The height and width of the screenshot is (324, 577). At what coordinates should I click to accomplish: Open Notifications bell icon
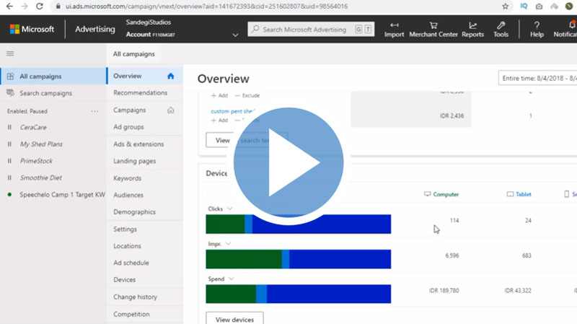click(572, 25)
